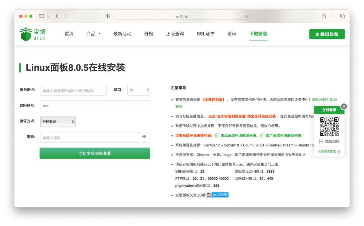Viewport: 364px width, 226px height.
Task: Open the Safari sidebar toggle icon
Action: point(42,16)
